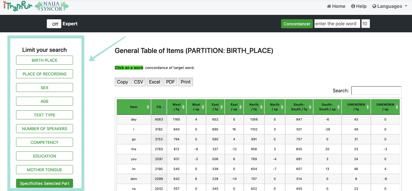Click the Specificities Selected Part button
412x191 pixels.
click(44, 183)
